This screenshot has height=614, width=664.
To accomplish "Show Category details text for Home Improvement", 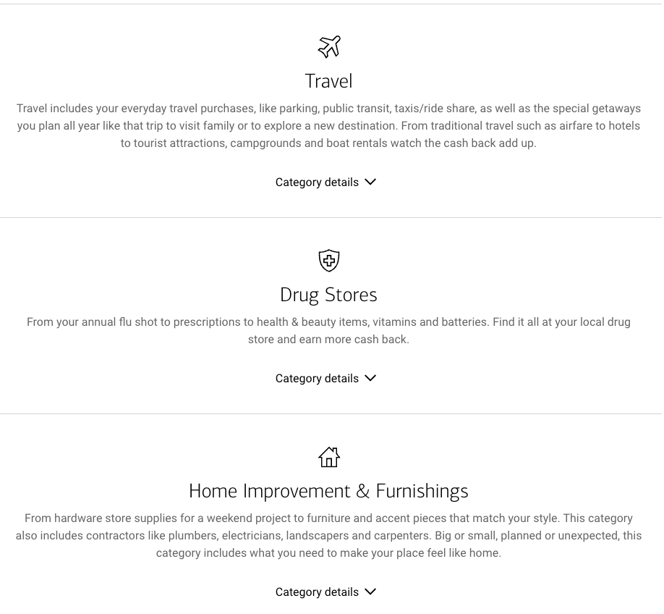I will pos(317,592).
